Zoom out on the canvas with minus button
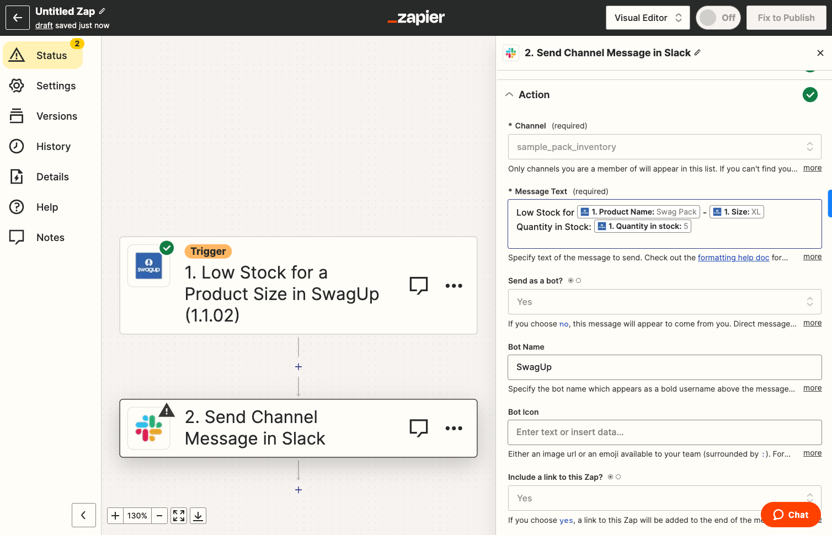Screen dimensions: 832x535 click(x=159, y=516)
